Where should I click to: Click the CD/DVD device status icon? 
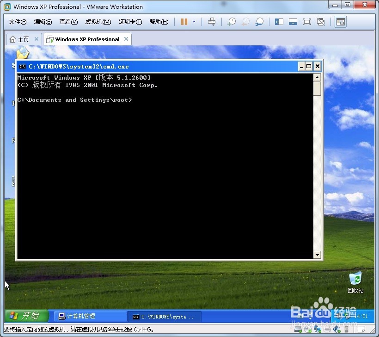(x=307, y=329)
